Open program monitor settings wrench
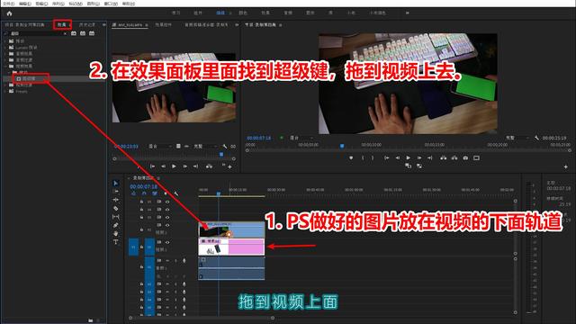 tap(536, 138)
